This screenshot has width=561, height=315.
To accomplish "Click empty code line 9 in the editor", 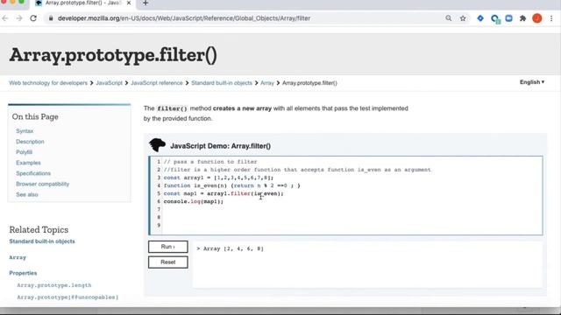I will pos(352,225).
